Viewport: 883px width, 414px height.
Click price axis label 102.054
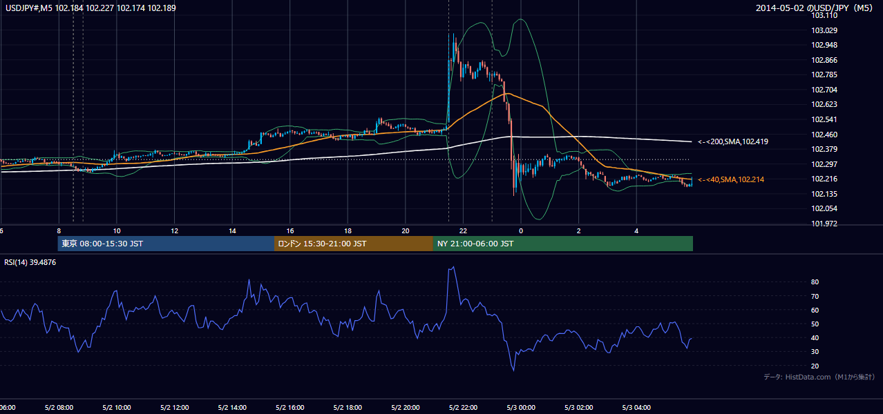824,208
